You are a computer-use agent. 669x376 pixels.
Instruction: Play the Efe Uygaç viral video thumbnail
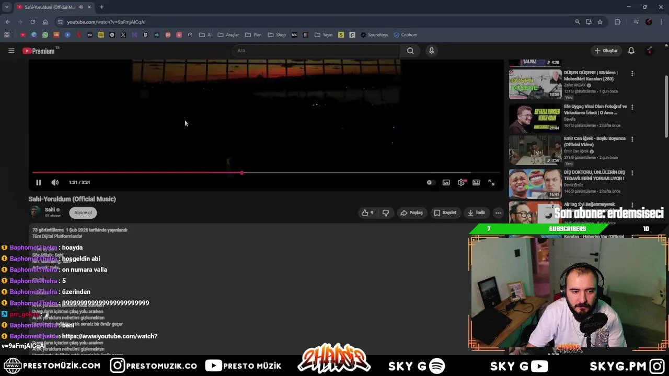pyautogui.click(x=535, y=117)
